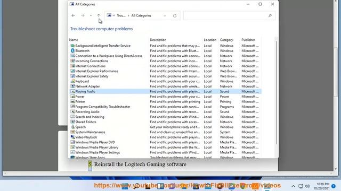Image resolution: width=341 pixels, height=191 pixels.
Task: Select the Shared Folders icon
Action: (72, 122)
